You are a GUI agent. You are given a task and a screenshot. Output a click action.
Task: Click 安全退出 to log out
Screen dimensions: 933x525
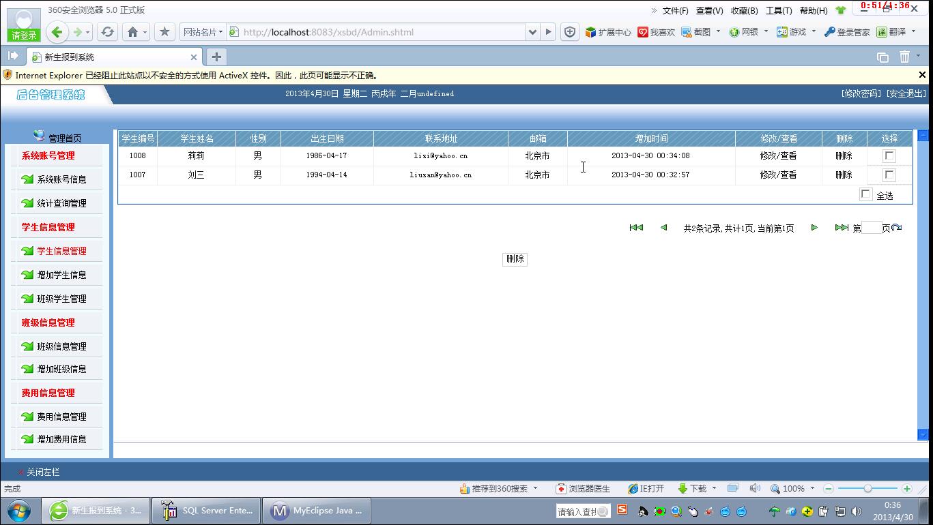[x=906, y=93]
